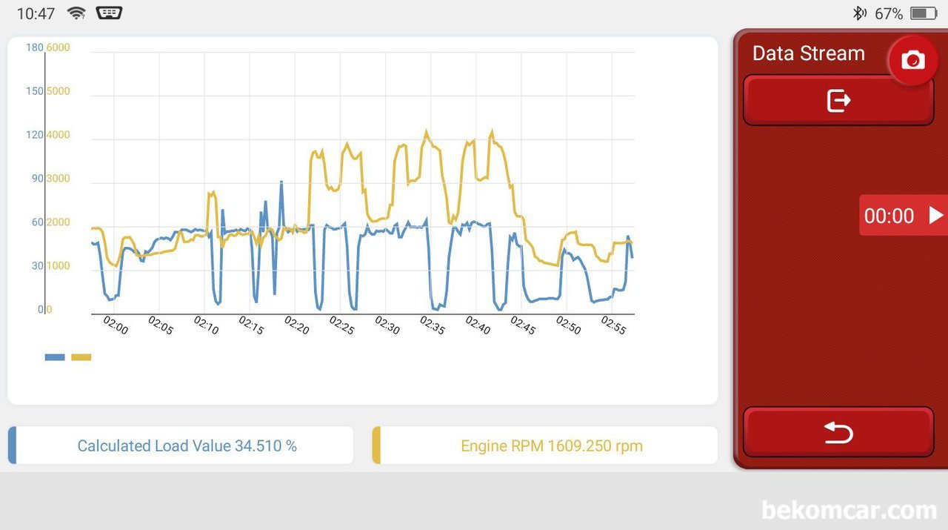Tap the camera screenshot icon
The width and height of the screenshot is (948, 530).
pos(912,61)
